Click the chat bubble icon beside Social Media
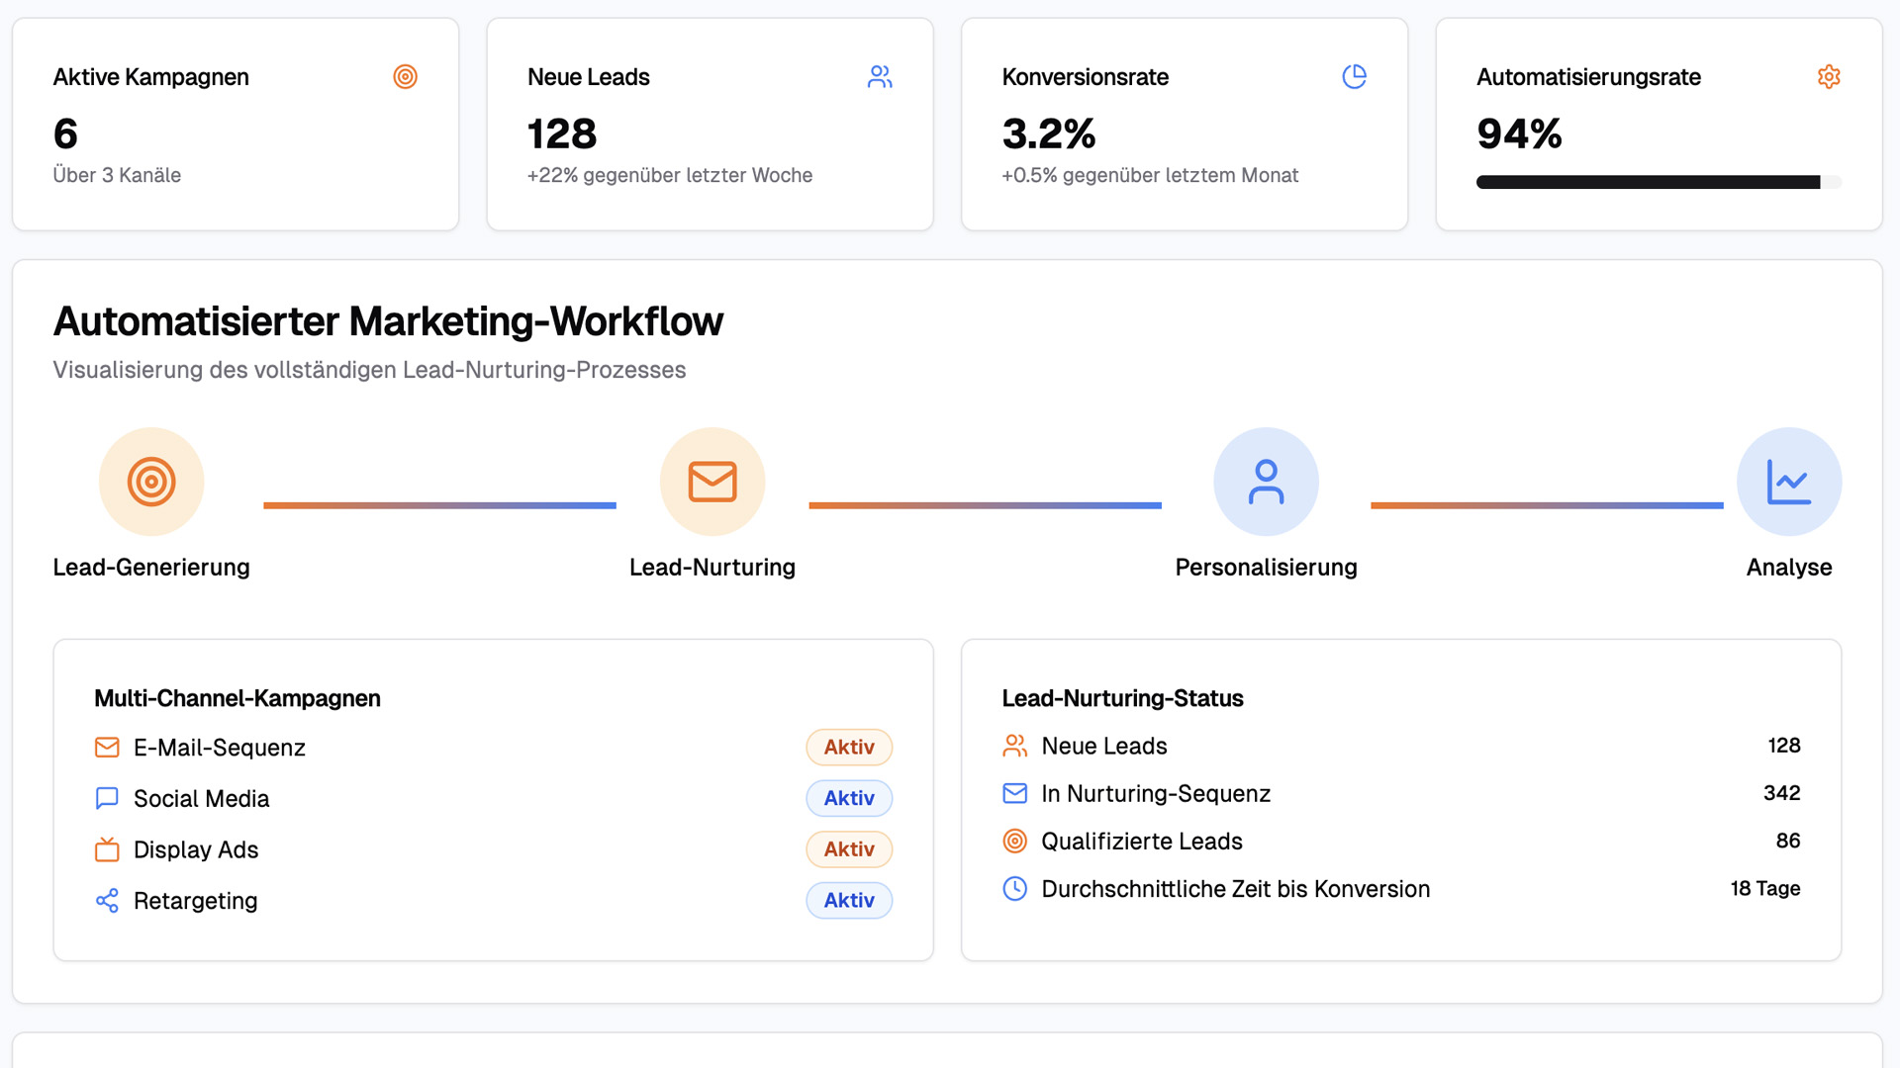This screenshot has height=1068, width=1900. point(107,798)
